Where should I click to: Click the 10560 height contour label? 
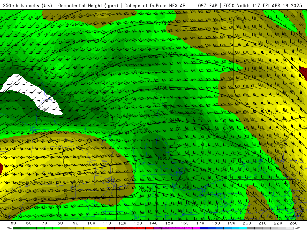click(145, 191)
